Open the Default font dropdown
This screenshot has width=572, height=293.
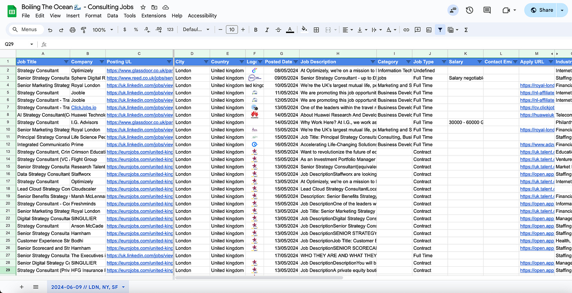pyautogui.click(x=195, y=30)
